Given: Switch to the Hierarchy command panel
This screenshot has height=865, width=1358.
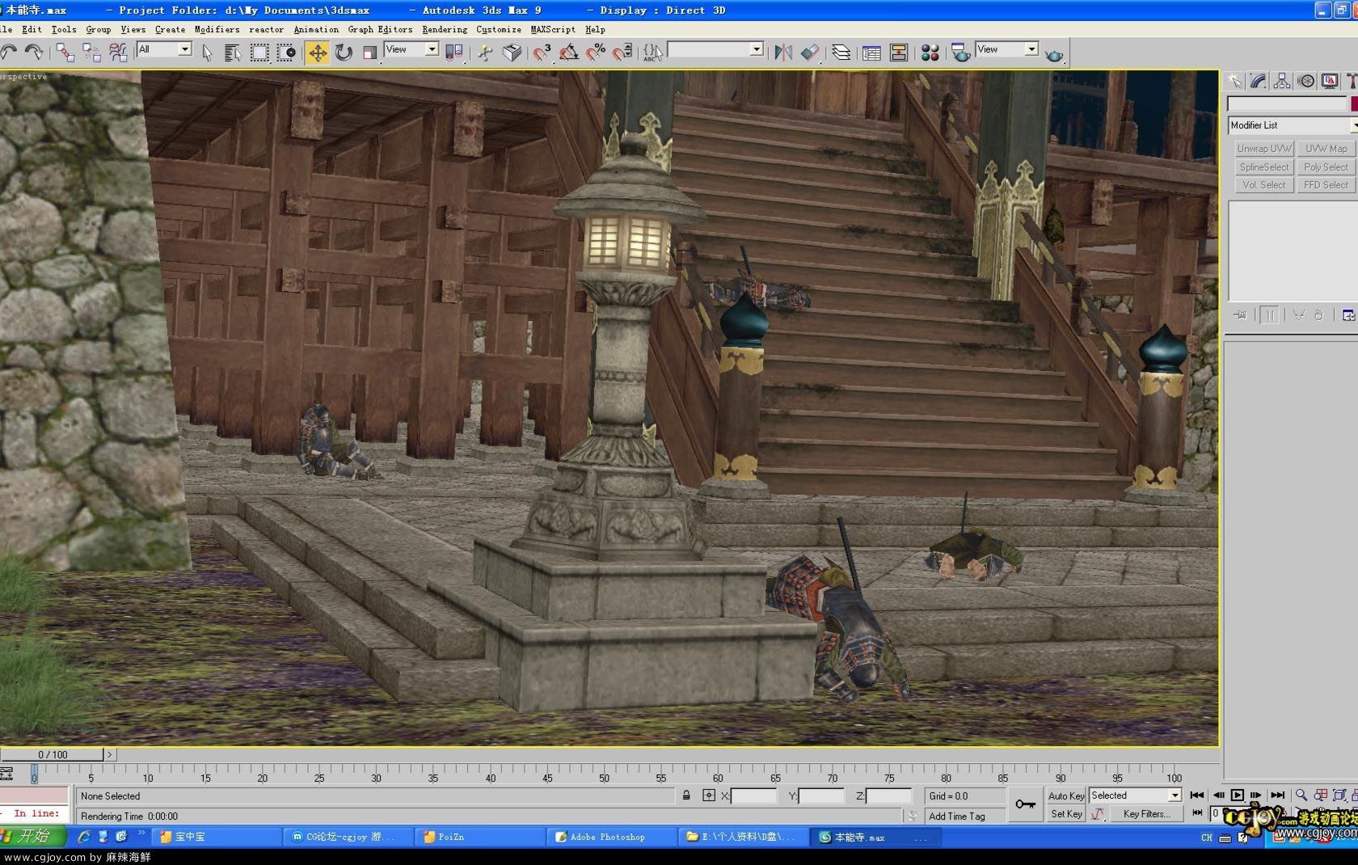Looking at the screenshot, I should coord(1281,81).
